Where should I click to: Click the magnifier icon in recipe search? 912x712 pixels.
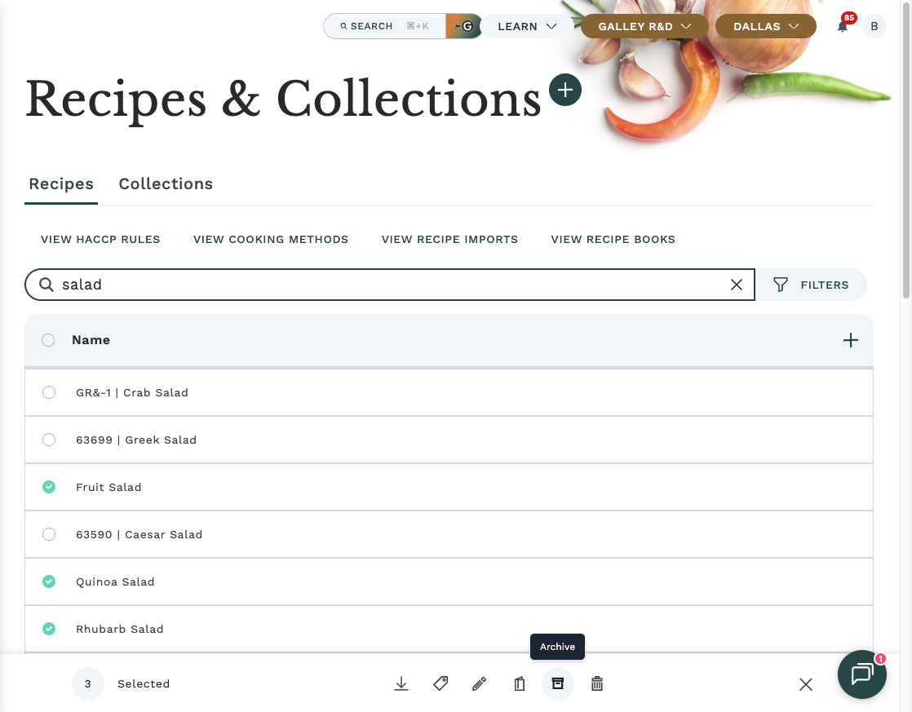click(46, 285)
